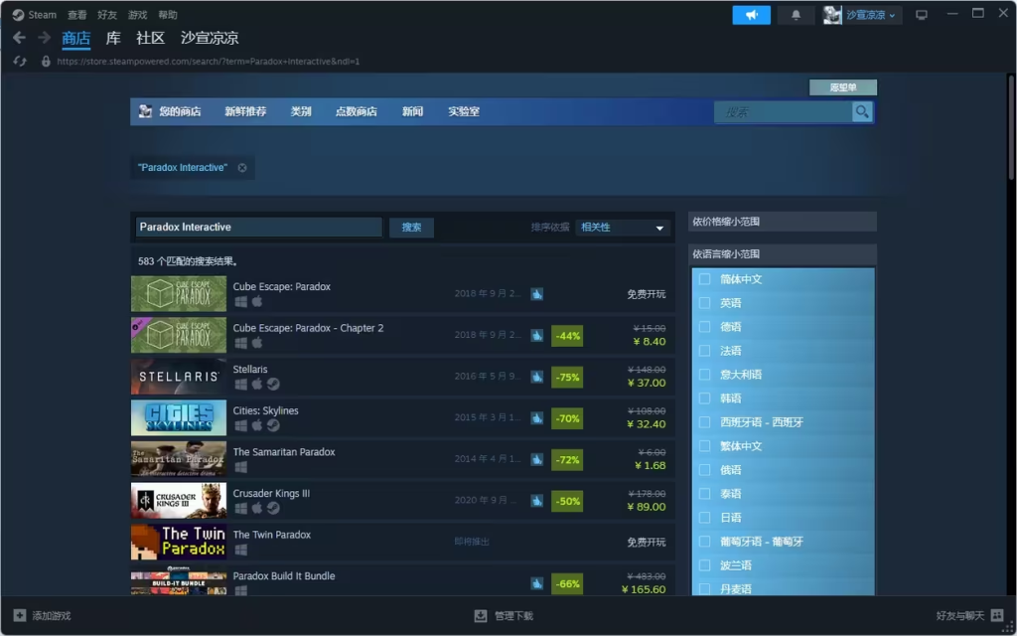Open the 实验室 labs link
This screenshot has height=636, width=1017.
[464, 111]
